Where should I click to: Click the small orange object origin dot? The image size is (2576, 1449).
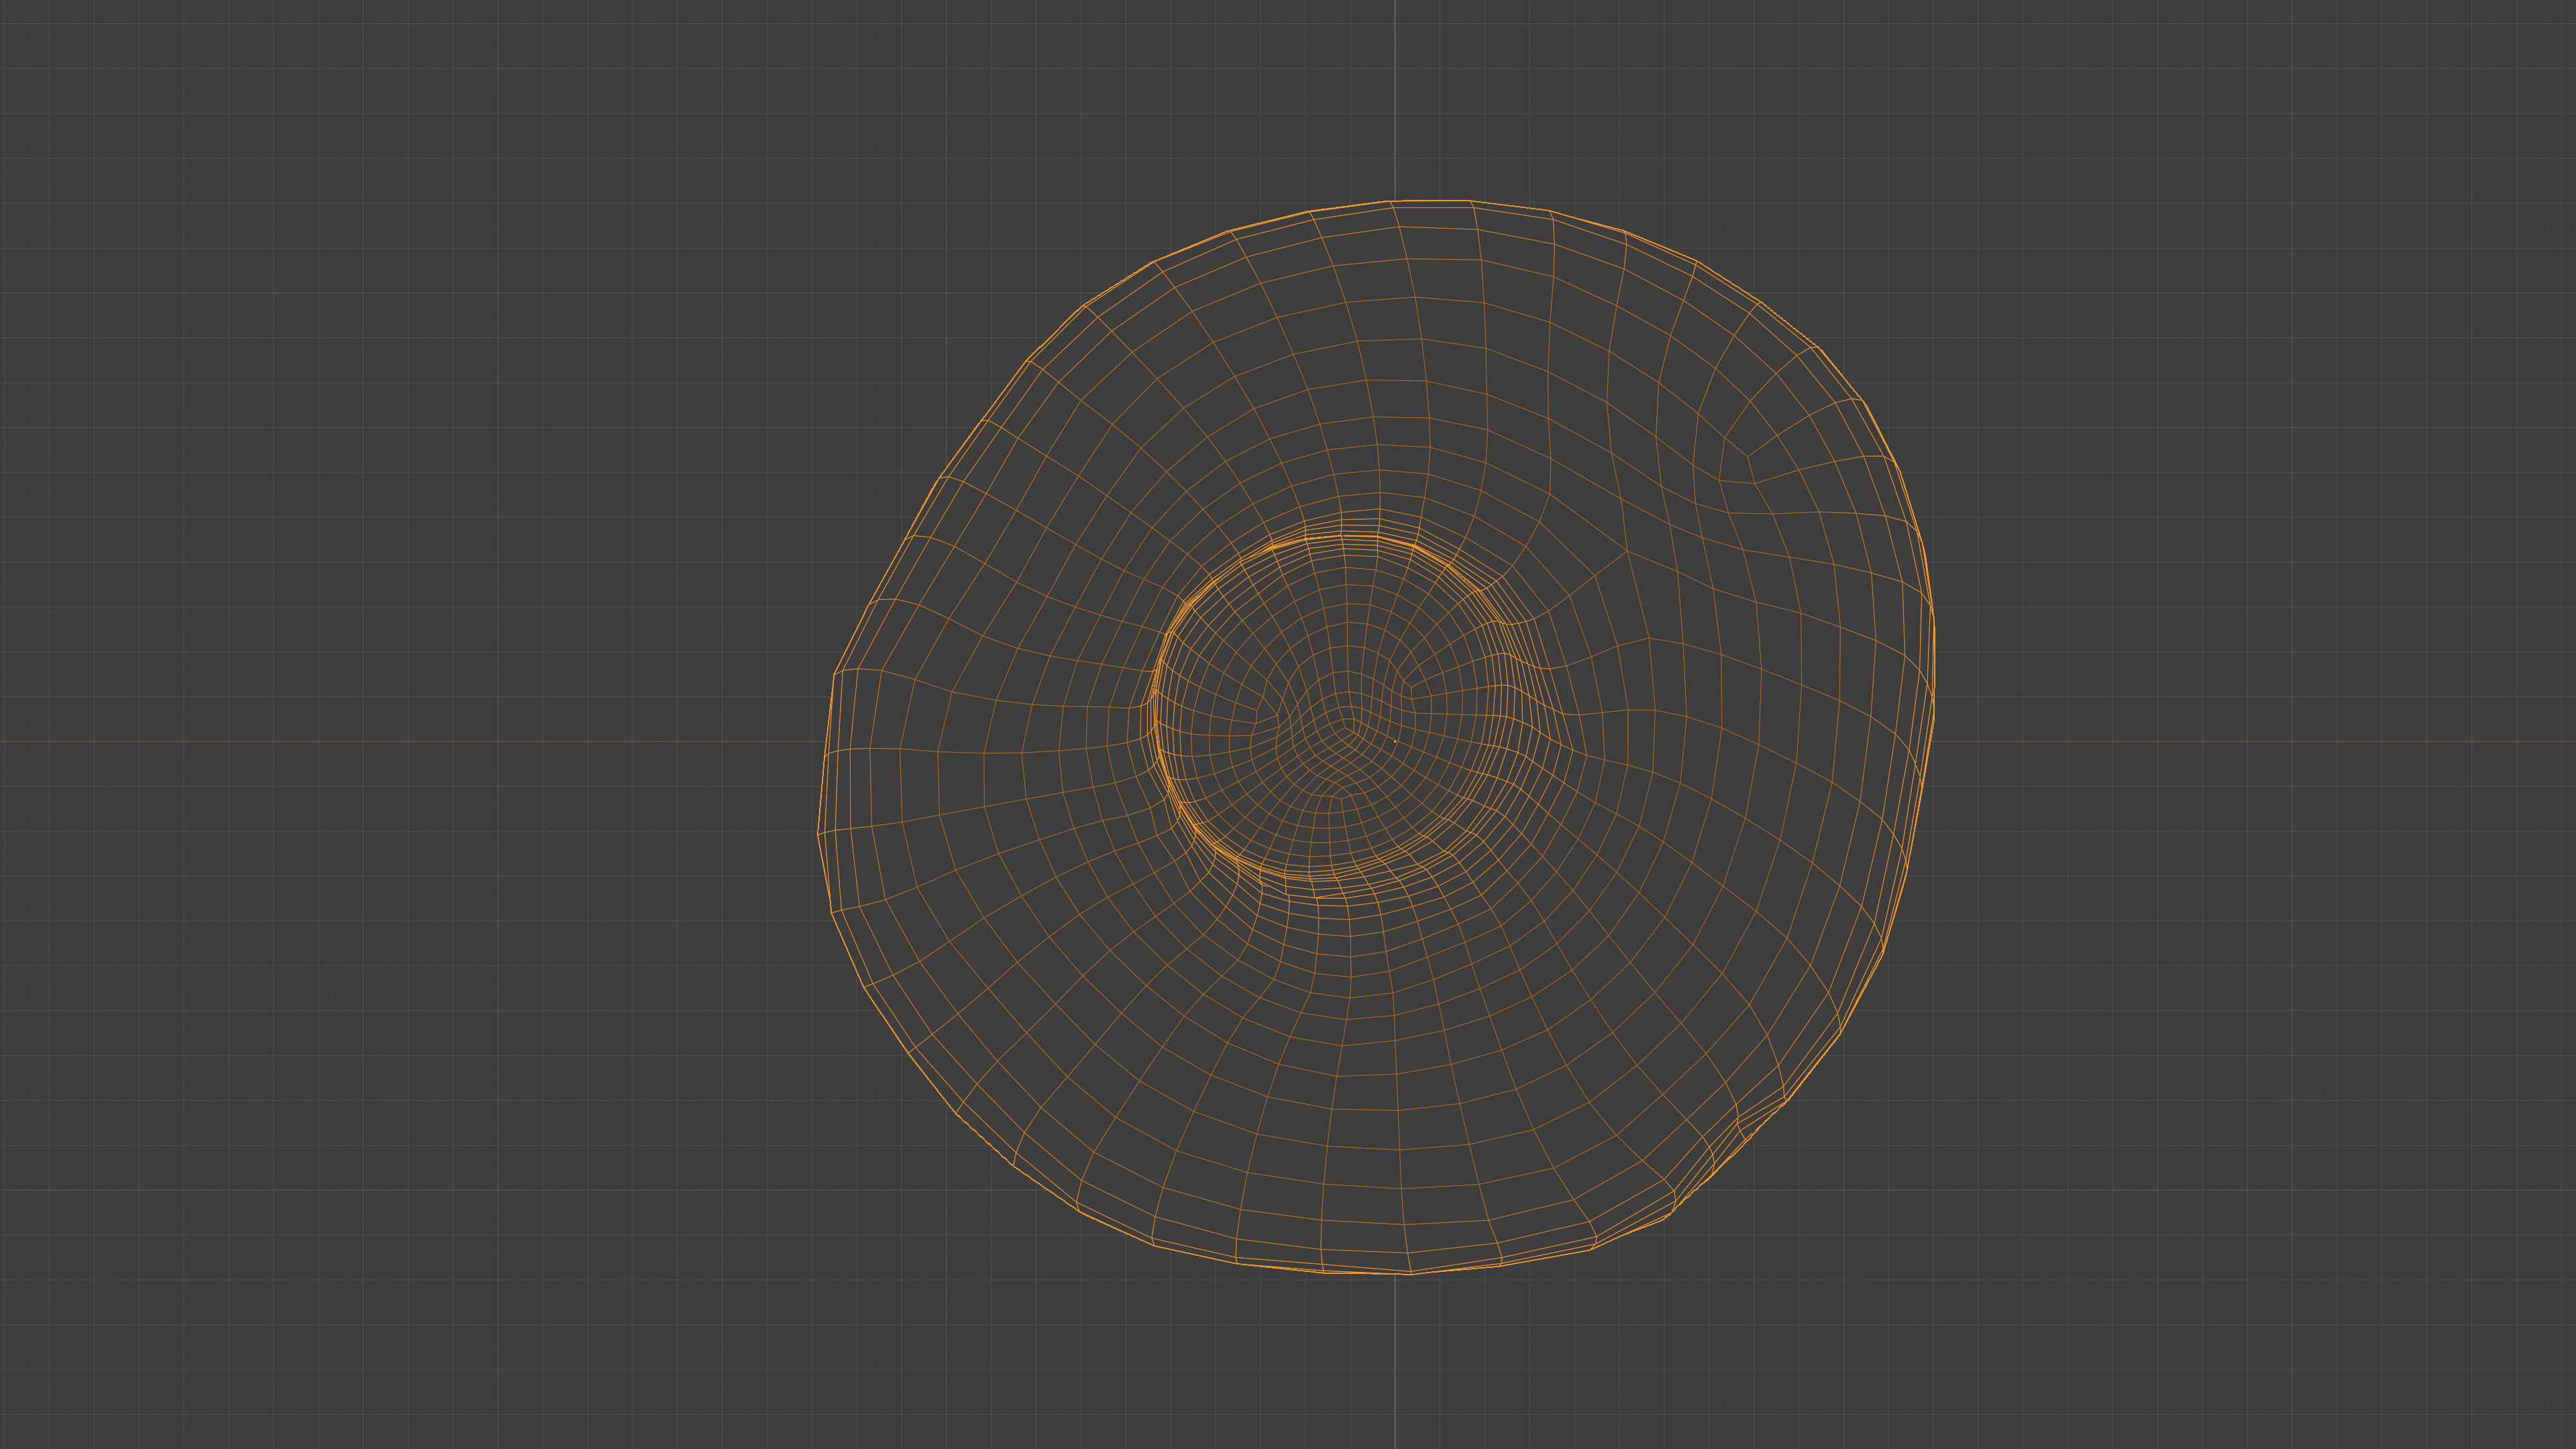click(1395, 741)
